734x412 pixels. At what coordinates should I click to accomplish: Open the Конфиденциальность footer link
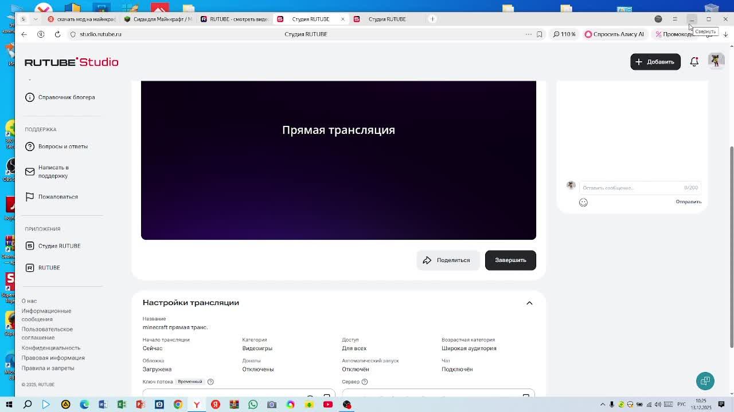pyautogui.click(x=51, y=348)
